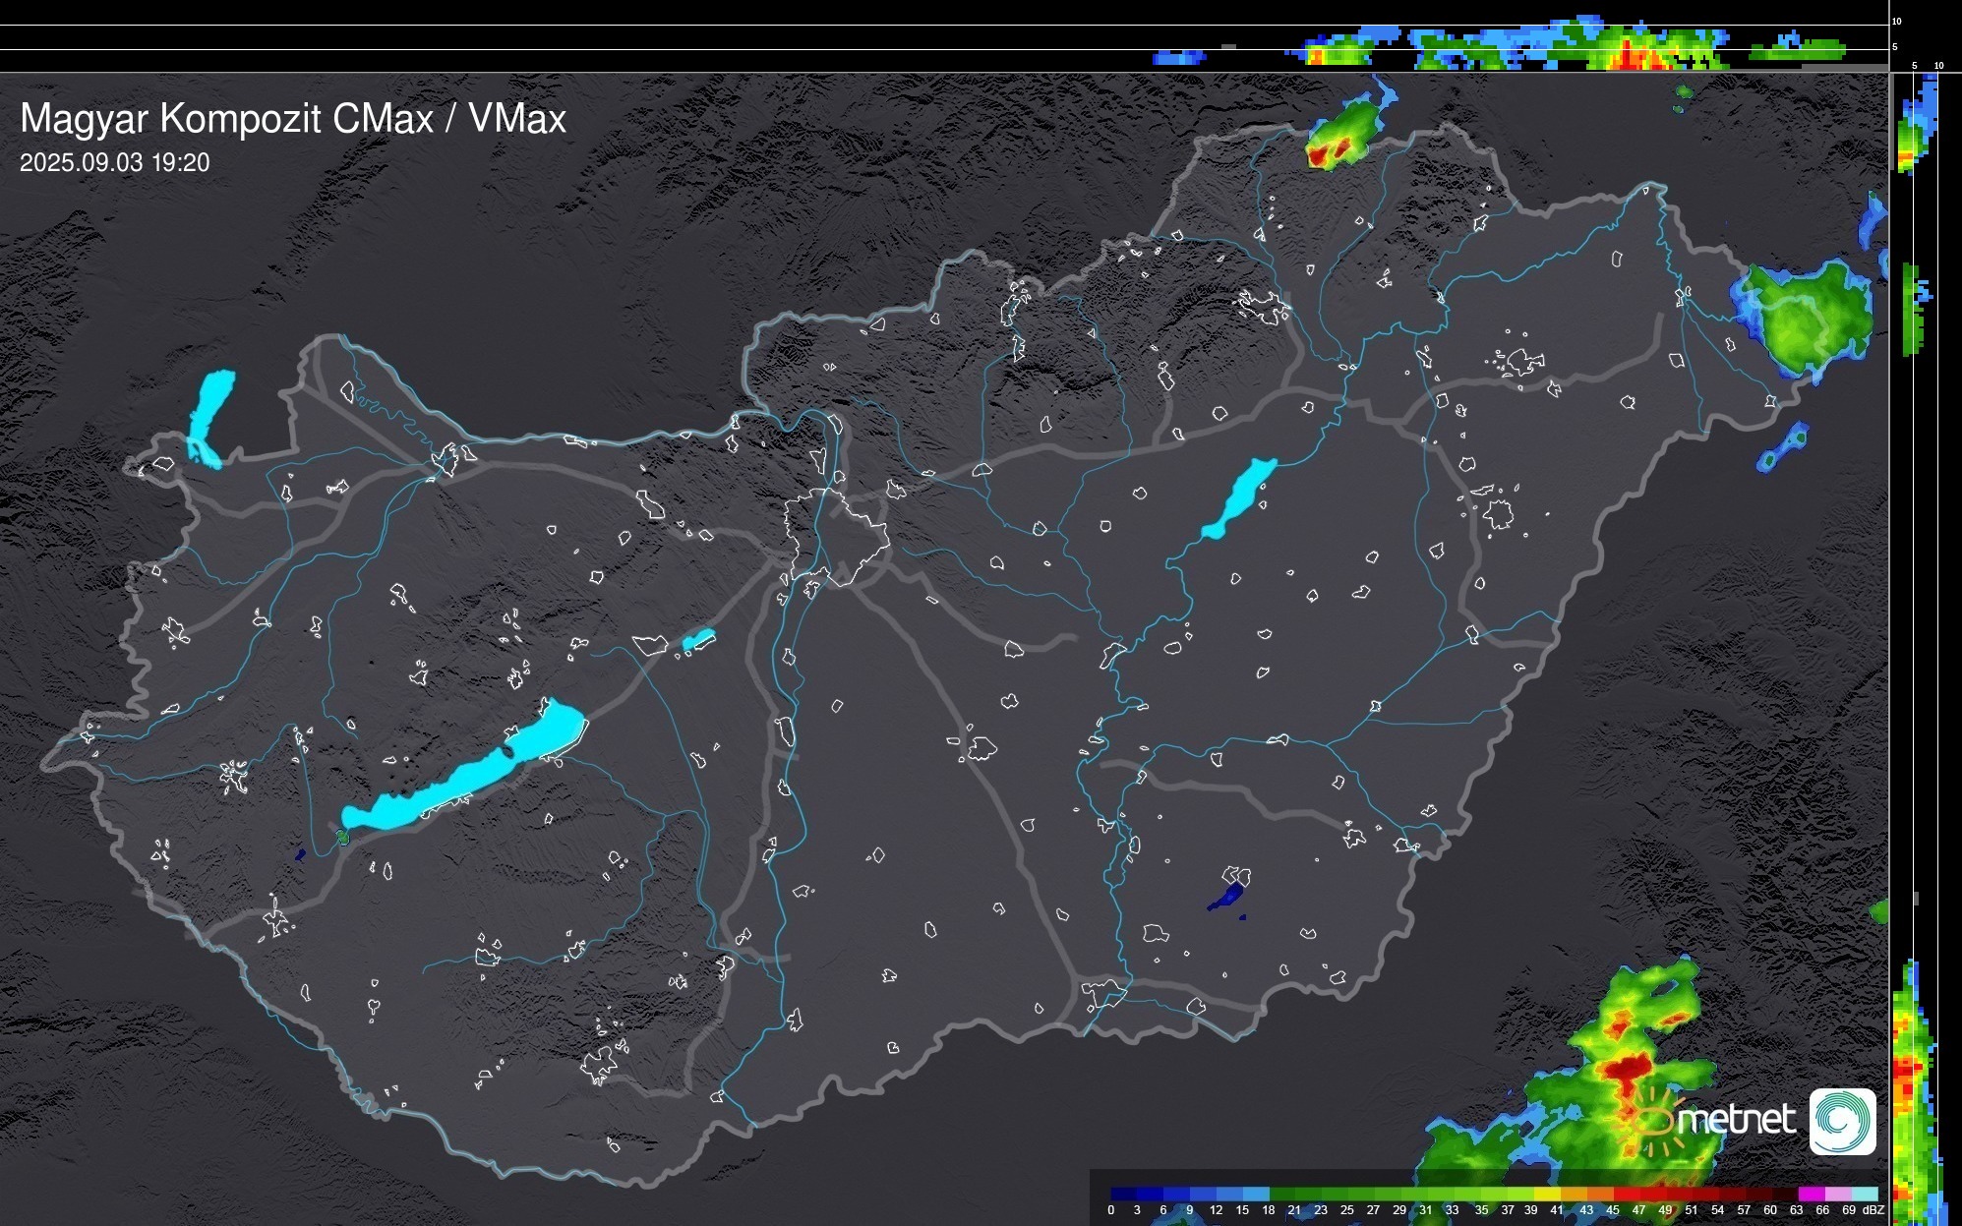Click the Lake Velence small cyan shape

[x=697, y=640]
